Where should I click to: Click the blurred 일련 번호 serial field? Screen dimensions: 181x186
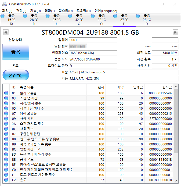[93, 46]
